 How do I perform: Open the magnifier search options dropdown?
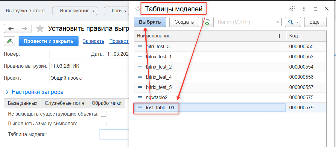tap(293, 22)
